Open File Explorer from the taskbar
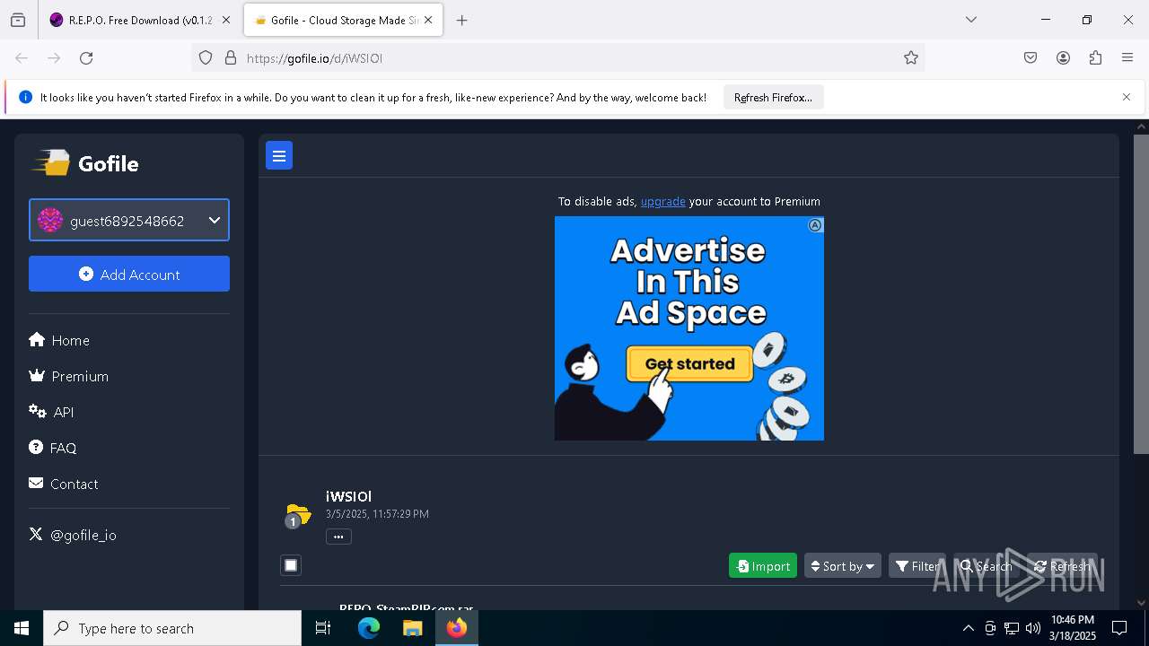1149x646 pixels. point(412,628)
